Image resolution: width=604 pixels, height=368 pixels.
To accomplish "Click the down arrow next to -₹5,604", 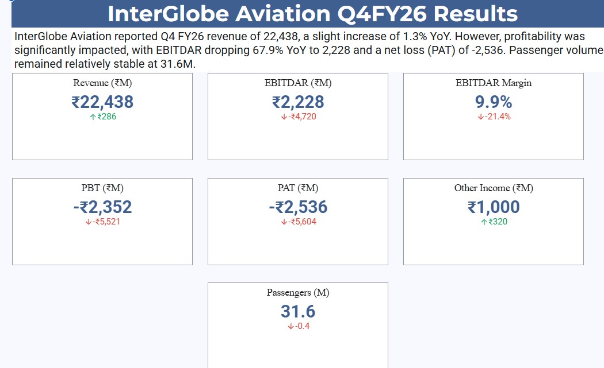I will 284,222.
